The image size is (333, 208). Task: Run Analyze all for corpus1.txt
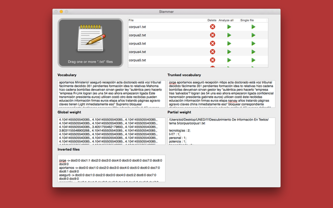[229, 27]
